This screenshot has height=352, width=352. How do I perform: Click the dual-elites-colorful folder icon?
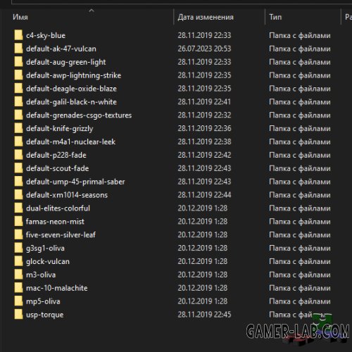(18, 208)
